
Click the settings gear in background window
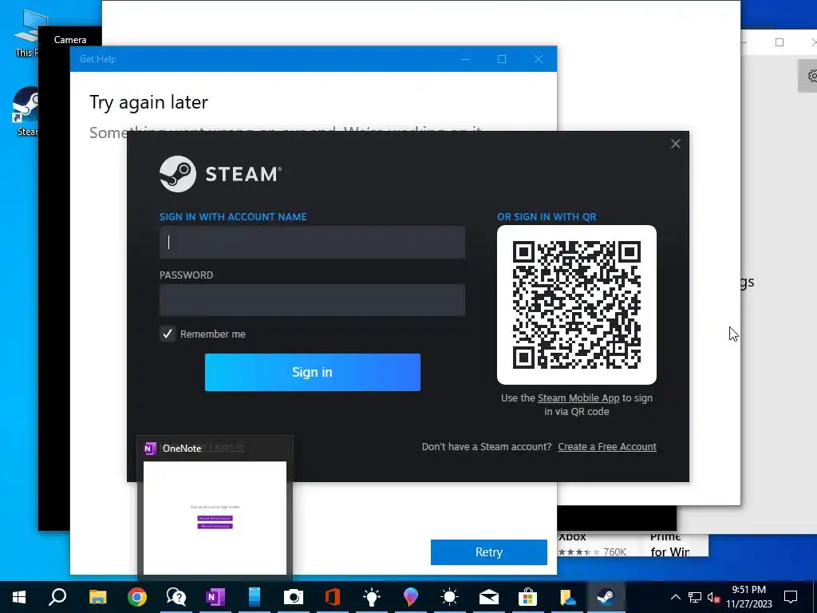[x=811, y=76]
